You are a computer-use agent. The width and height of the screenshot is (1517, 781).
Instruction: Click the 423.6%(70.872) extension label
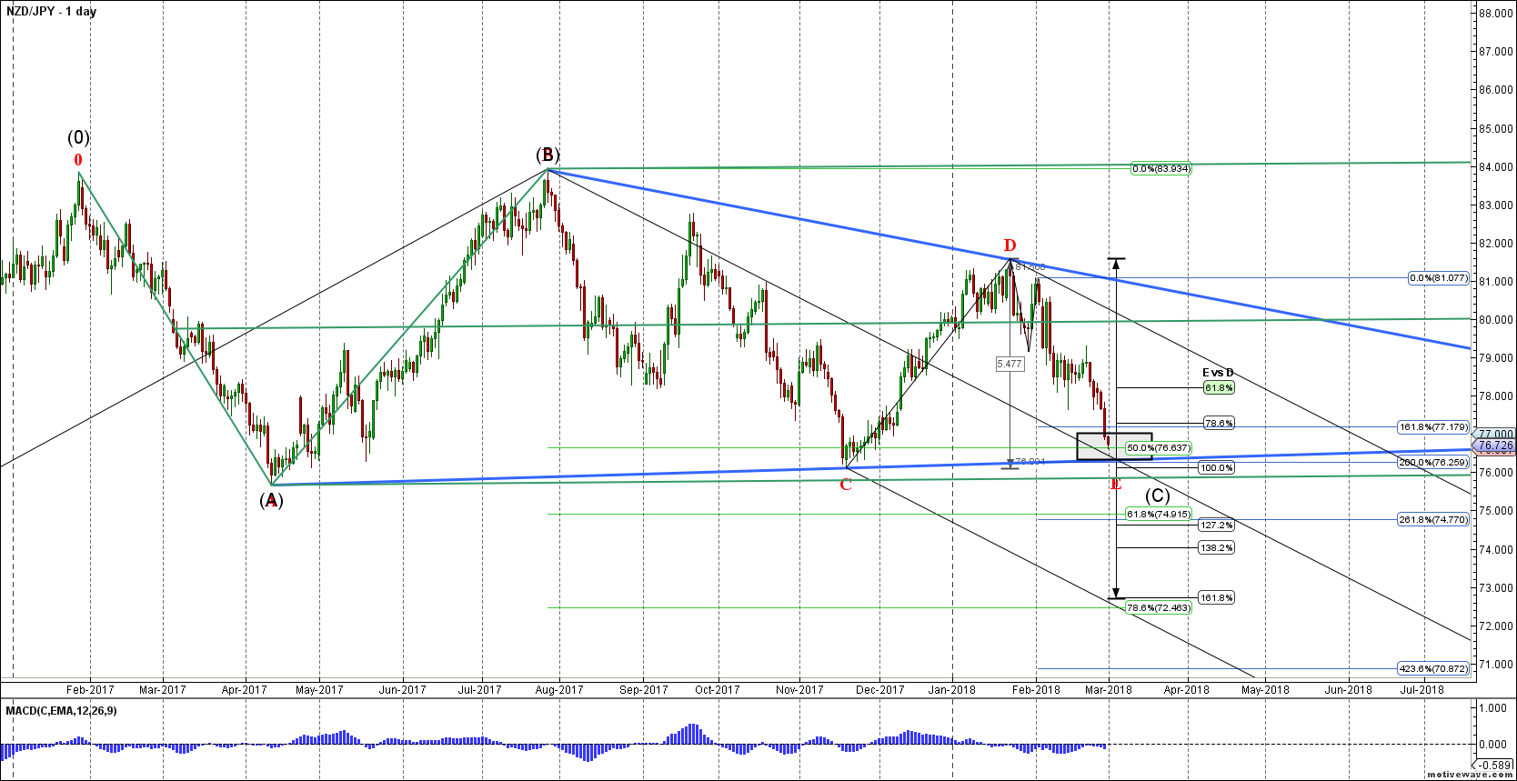point(1433,668)
